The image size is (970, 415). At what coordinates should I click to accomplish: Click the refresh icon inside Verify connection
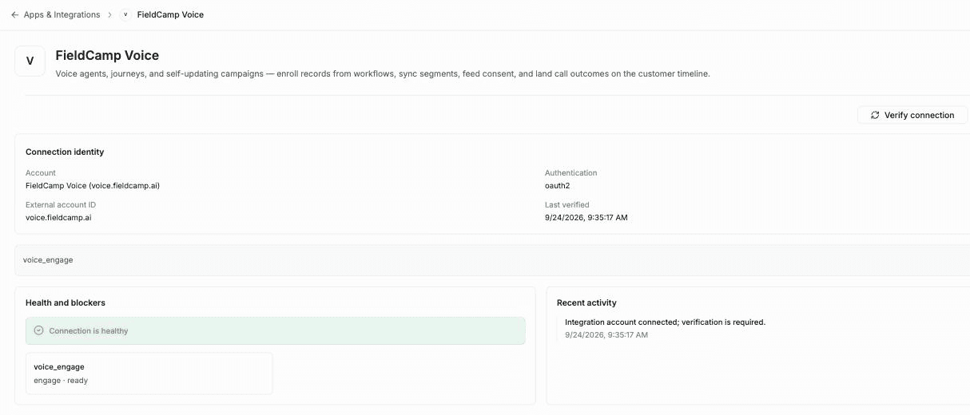point(875,115)
